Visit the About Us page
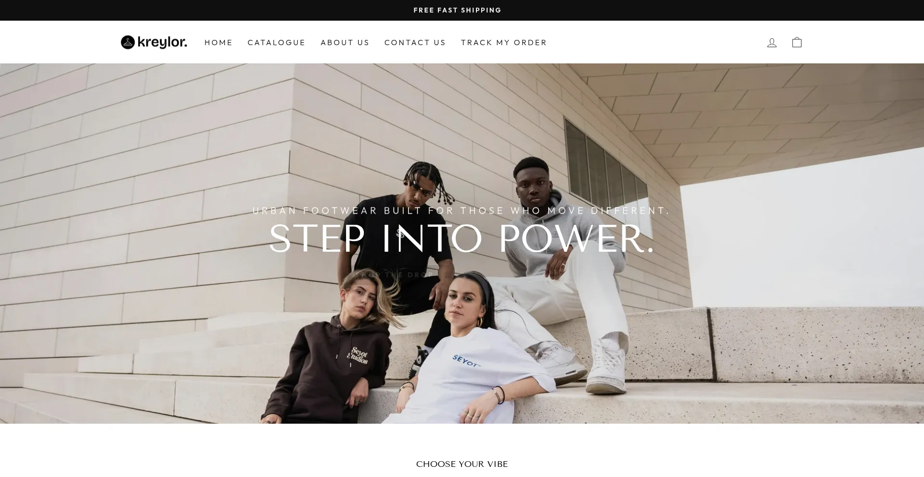Image resolution: width=924 pixels, height=477 pixels. (x=345, y=43)
